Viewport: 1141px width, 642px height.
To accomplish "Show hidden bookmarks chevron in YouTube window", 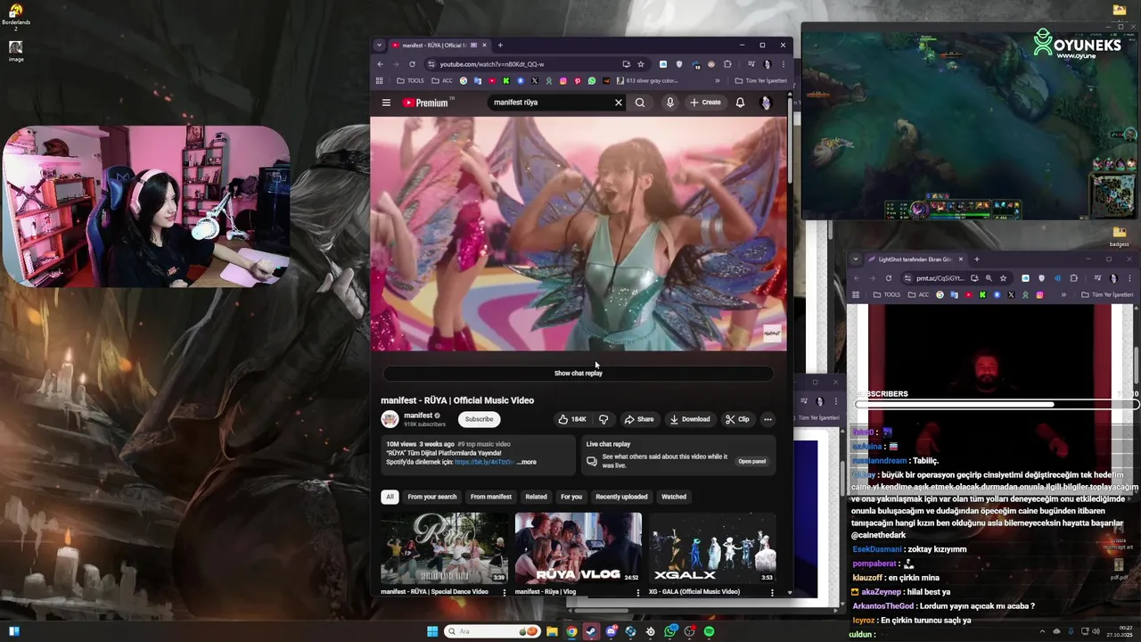I will [x=717, y=81].
